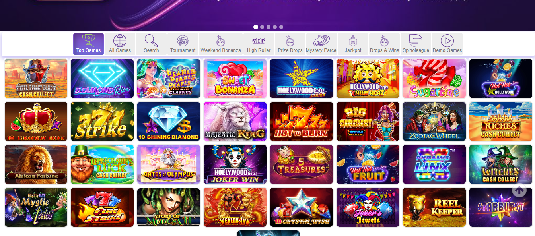Open the High Roller VIP category
Screen dimensions: 535x236
259,44
